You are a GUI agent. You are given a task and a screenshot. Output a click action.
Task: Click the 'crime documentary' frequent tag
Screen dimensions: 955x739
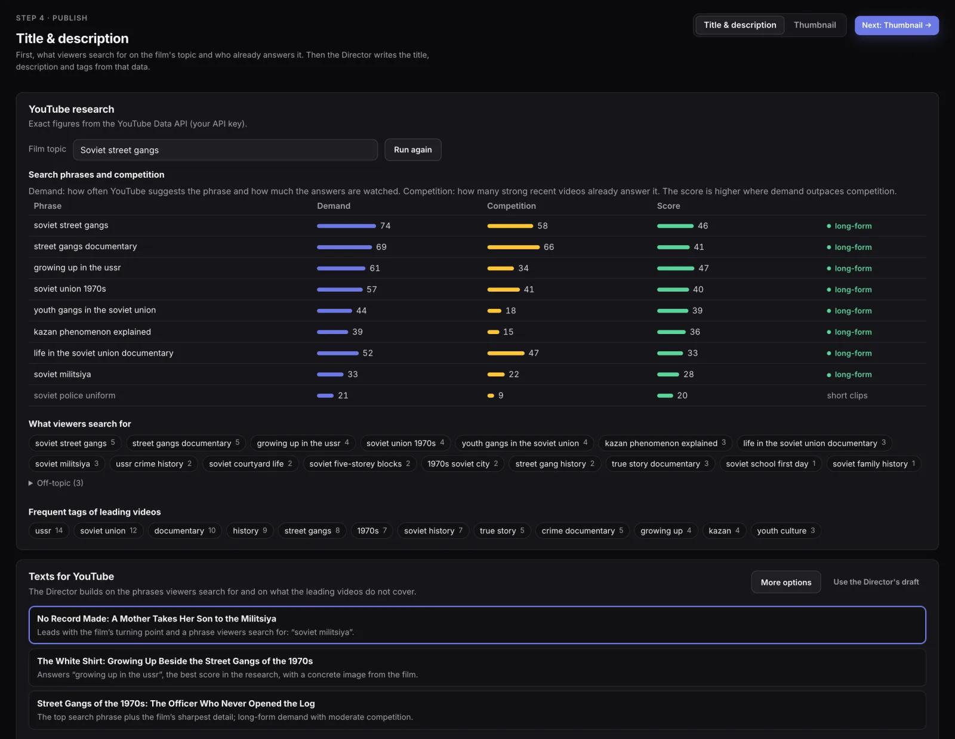coord(583,530)
